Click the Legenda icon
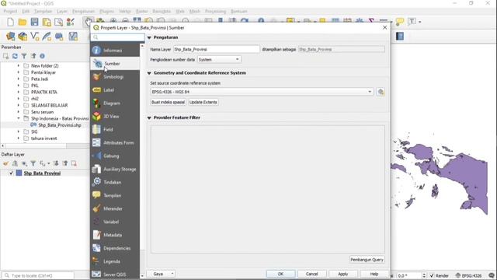The height and width of the screenshot is (280, 497). (x=96, y=261)
